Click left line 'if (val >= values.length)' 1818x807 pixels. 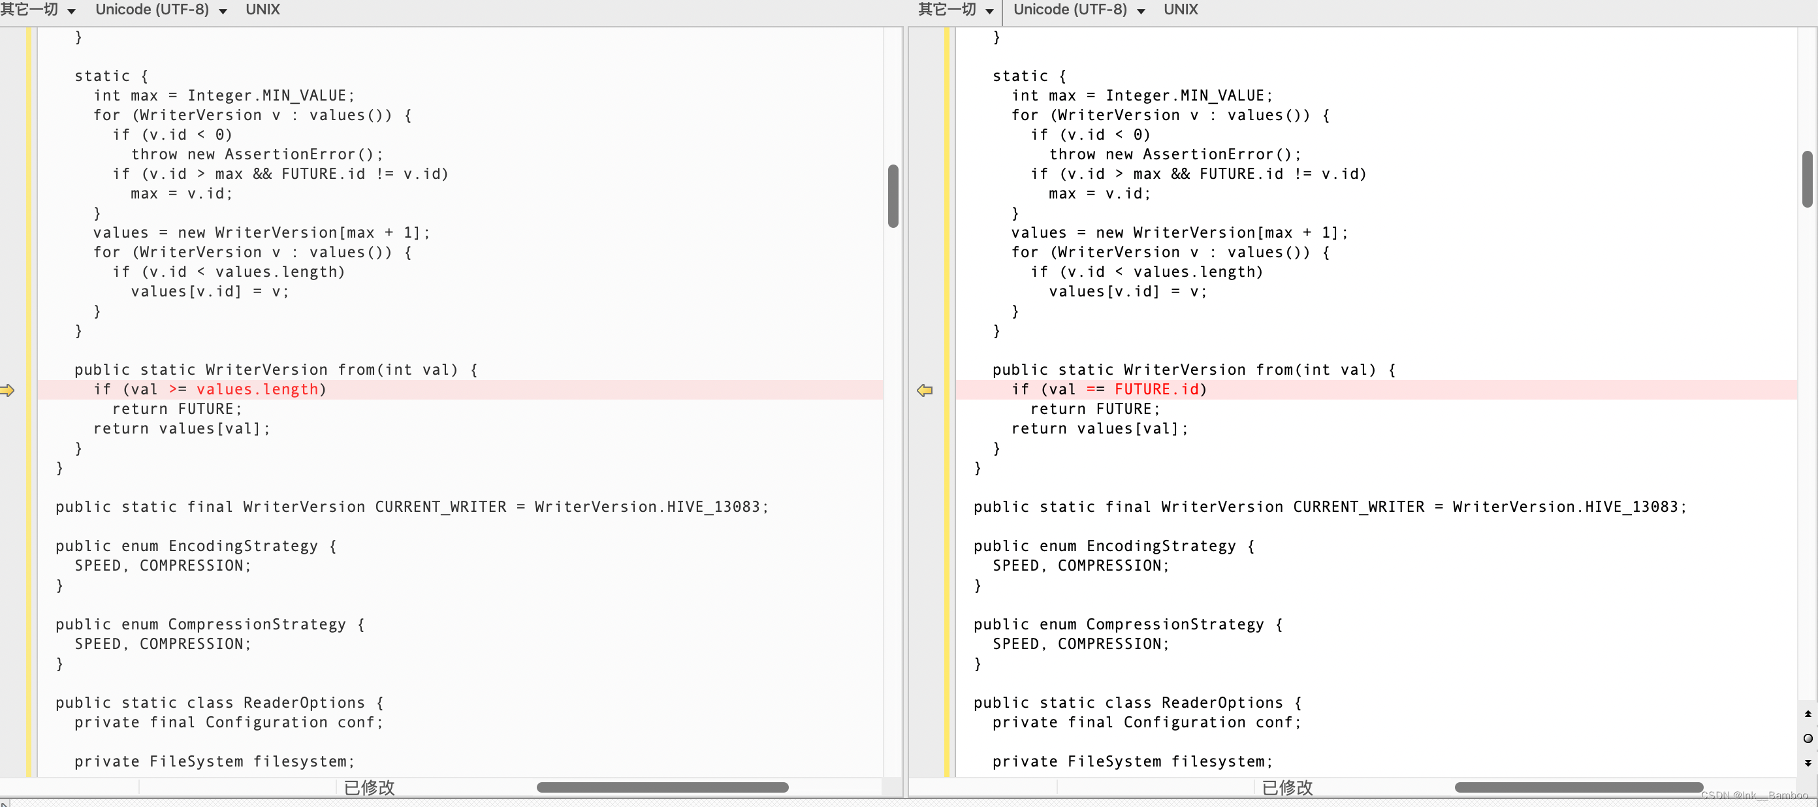point(210,389)
